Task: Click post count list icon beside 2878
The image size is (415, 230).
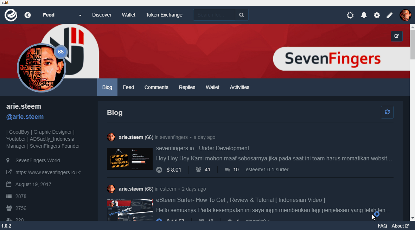Action: (9, 196)
